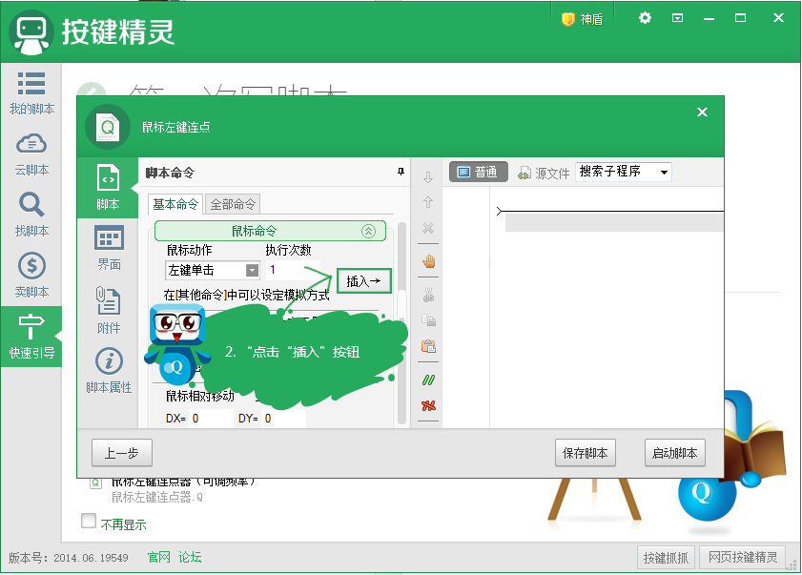Open the 附件 (attachments) panel
This screenshot has height=575, width=802.
point(109,310)
